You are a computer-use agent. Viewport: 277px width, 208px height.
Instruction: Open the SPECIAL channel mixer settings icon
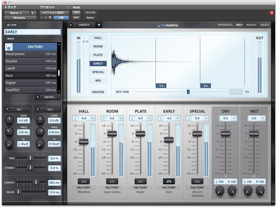197,181
